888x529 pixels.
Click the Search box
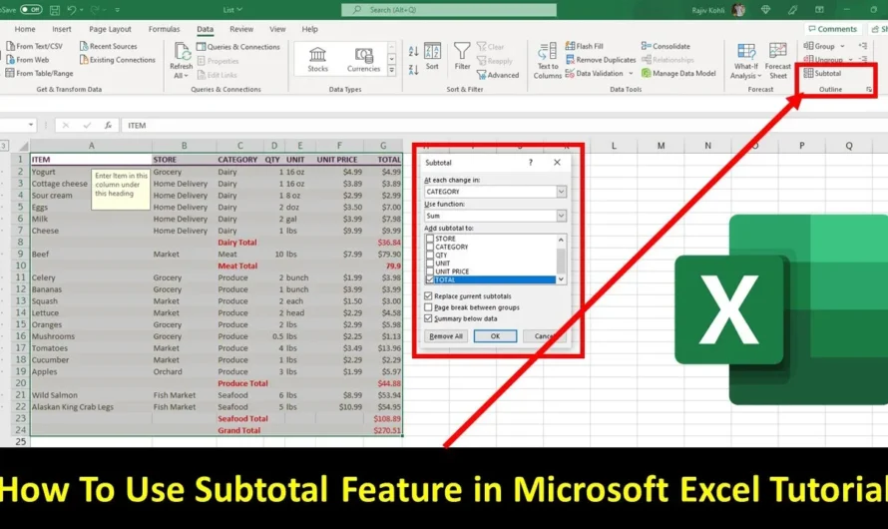pos(449,10)
